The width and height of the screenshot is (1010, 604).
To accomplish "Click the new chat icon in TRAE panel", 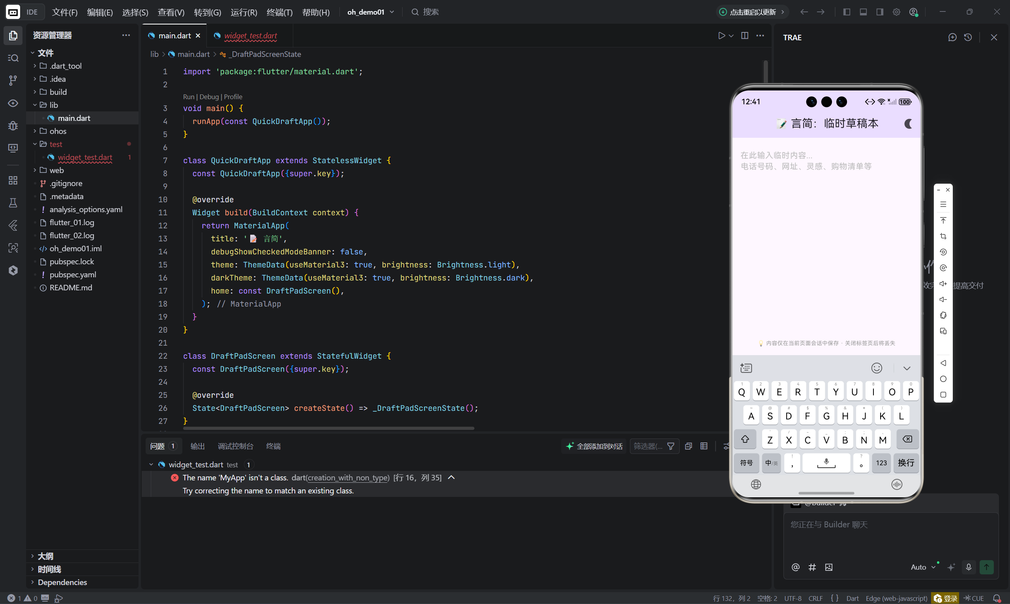I will [x=952, y=38].
